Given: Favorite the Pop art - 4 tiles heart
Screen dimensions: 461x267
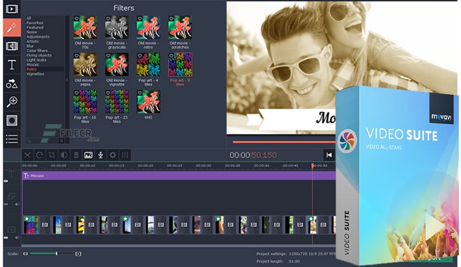Looking at the screenshot, I should pos(140,56).
